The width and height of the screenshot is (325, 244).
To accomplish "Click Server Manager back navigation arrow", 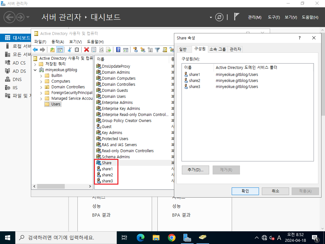I will click(x=10, y=17).
